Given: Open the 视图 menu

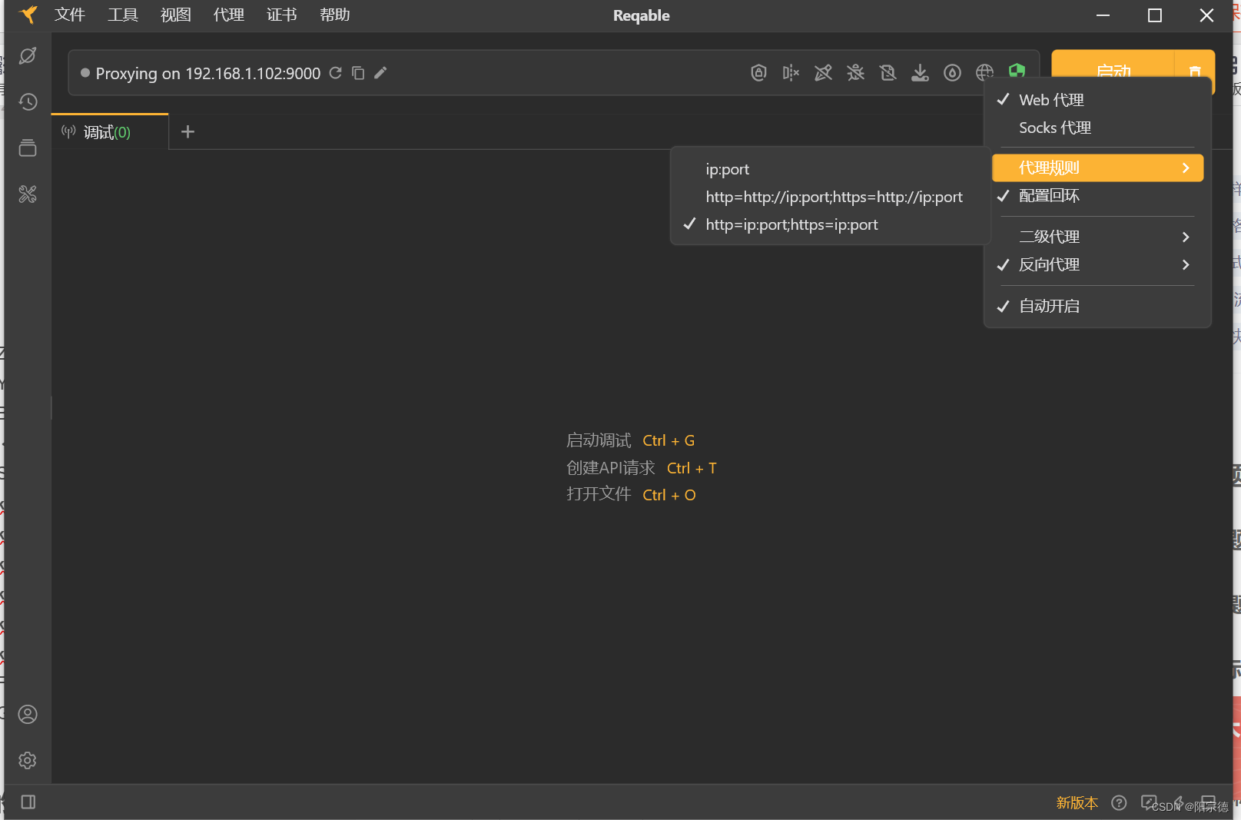Looking at the screenshot, I should 176,15.
